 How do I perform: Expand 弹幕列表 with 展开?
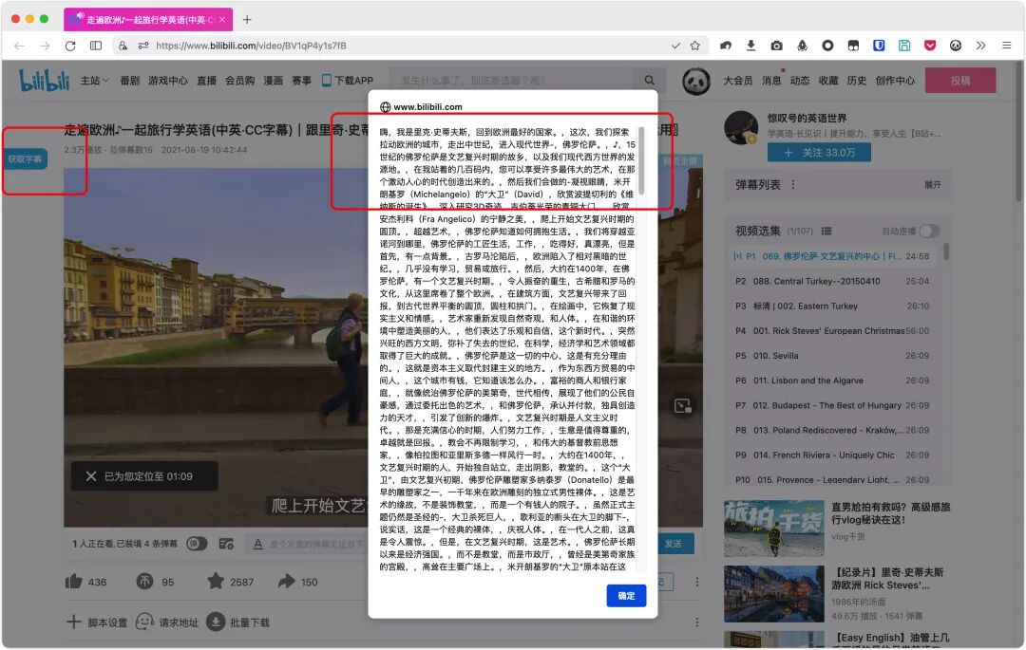tap(933, 185)
